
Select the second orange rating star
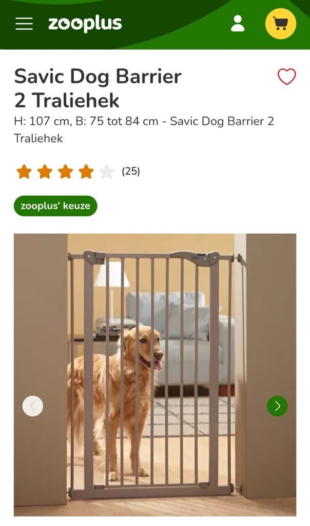pos(45,172)
